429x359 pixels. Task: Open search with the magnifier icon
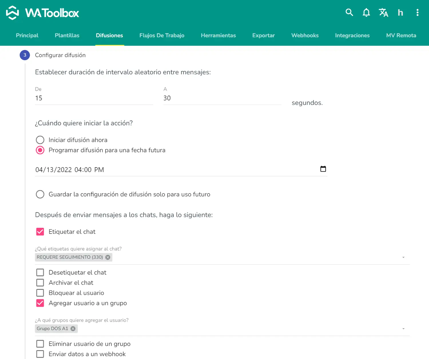(349, 12)
